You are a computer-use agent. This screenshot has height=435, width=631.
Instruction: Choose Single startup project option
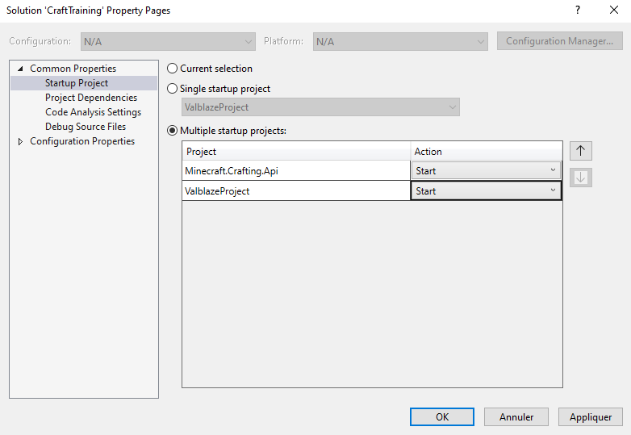click(x=172, y=89)
